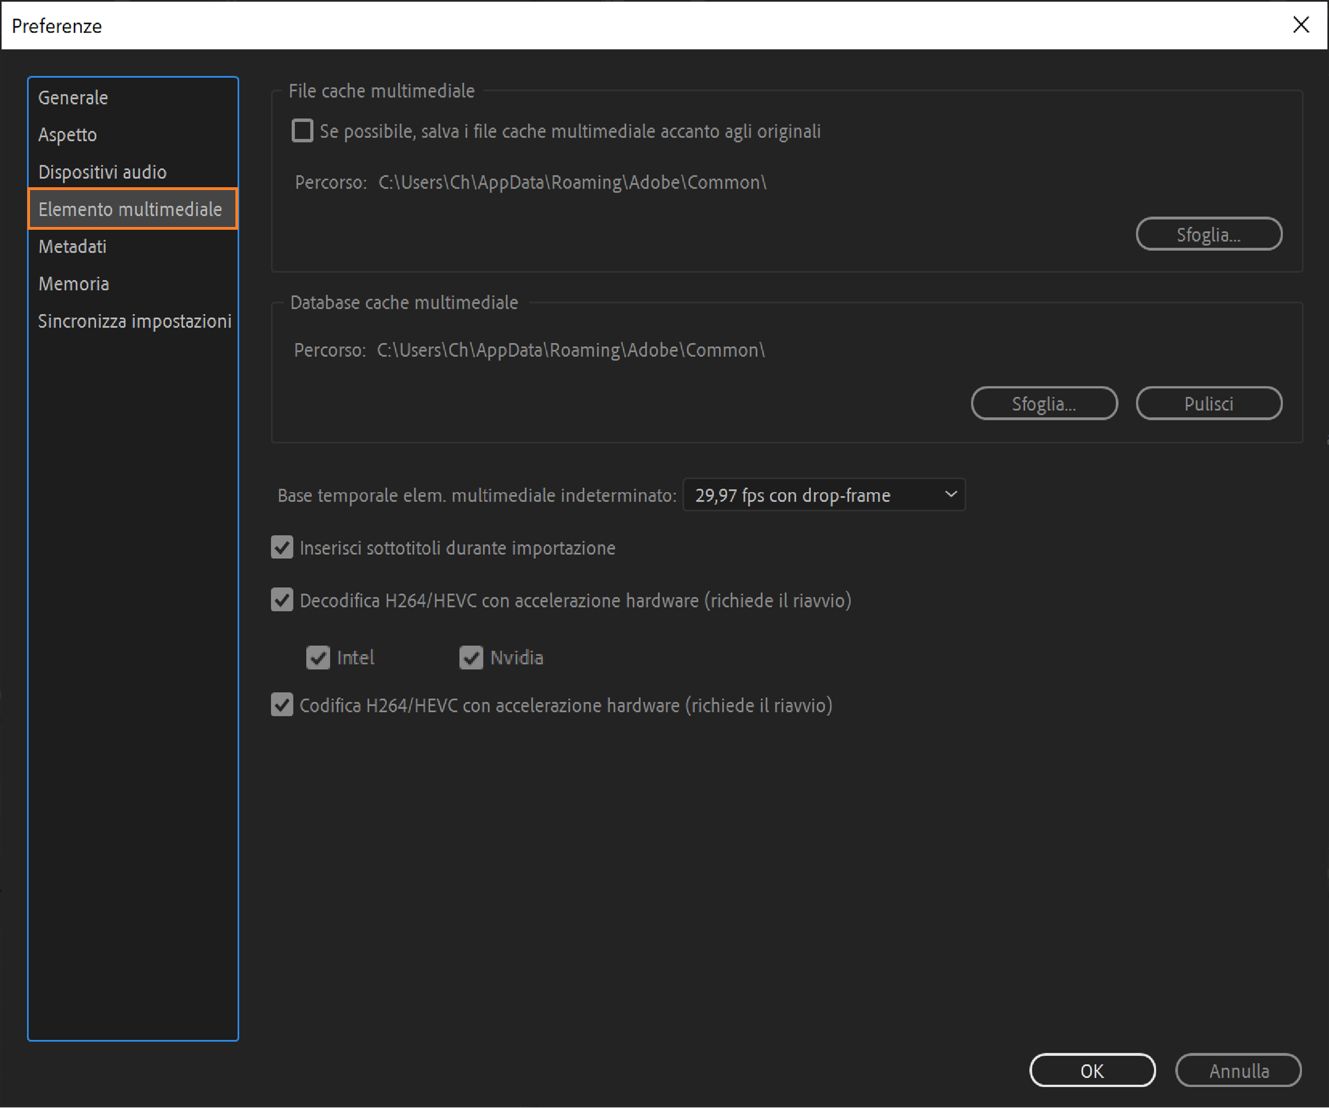The height and width of the screenshot is (1108, 1329).
Task: Open the Metadati preferences page
Action: click(x=73, y=246)
